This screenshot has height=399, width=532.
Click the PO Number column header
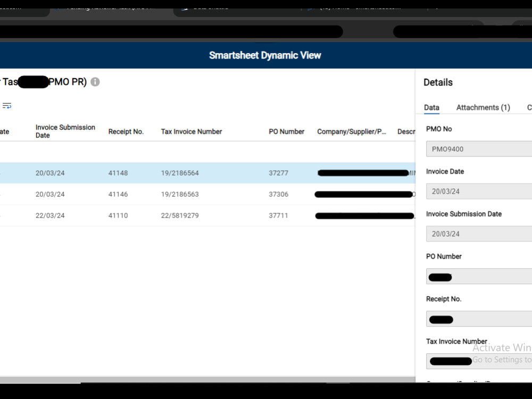[x=286, y=131]
